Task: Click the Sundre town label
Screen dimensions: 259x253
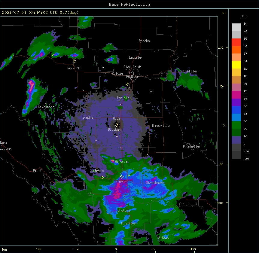Action: [88, 117]
